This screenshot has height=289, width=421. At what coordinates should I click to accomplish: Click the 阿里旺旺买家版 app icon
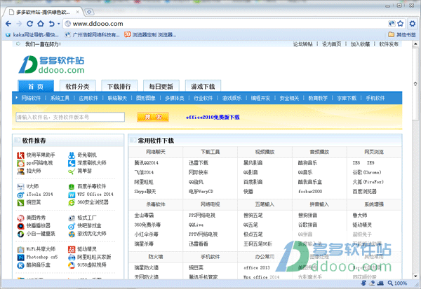point(72,258)
